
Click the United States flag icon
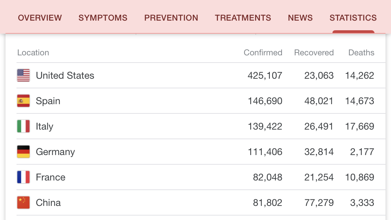click(x=23, y=75)
